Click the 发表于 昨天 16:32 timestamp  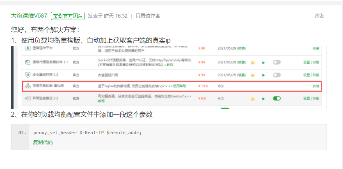(107, 16)
